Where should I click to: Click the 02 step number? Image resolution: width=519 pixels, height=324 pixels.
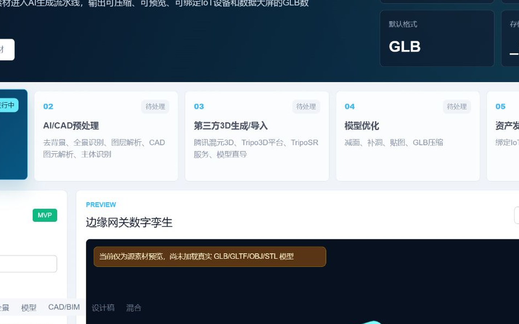click(48, 107)
